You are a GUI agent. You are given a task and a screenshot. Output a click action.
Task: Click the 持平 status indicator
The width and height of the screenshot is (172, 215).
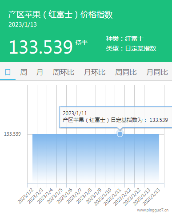[81, 43]
